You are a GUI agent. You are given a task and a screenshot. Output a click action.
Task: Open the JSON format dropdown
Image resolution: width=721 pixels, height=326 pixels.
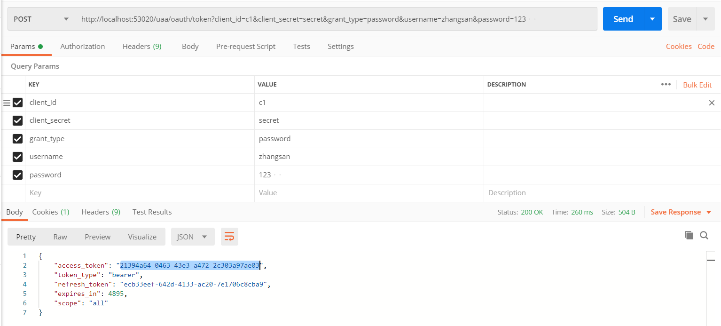[x=193, y=237]
